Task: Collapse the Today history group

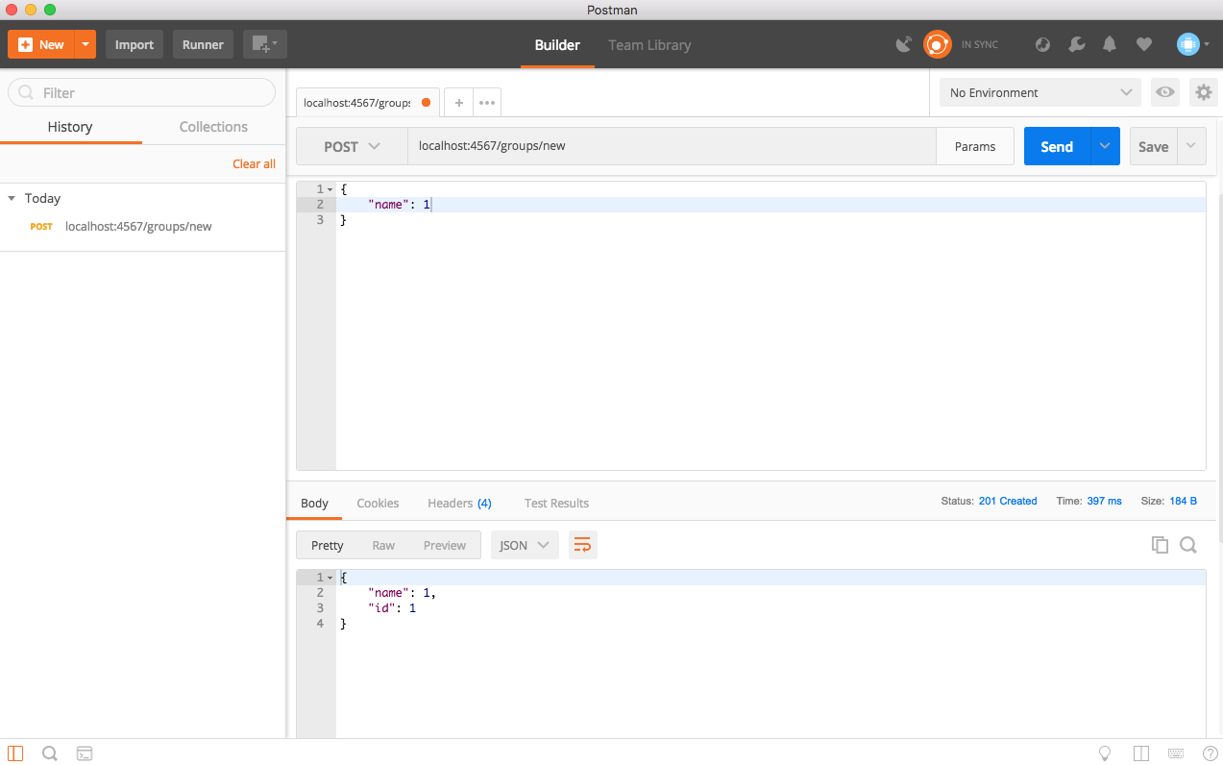Action: pyautogui.click(x=12, y=198)
